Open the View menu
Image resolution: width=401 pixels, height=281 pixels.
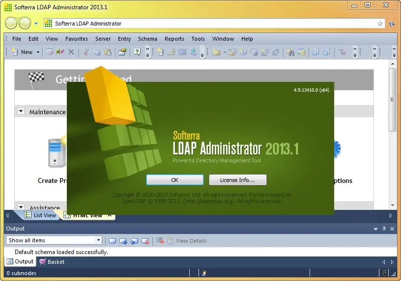(52, 39)
